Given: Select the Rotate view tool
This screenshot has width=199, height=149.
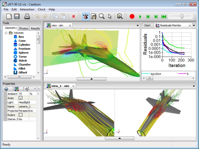Looking at the screenshot, I should (x=86, y=16).
